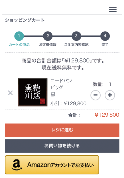124x178 pixels.
Task: Click step 4 circle in progress bar
Action: pos(105,36)
